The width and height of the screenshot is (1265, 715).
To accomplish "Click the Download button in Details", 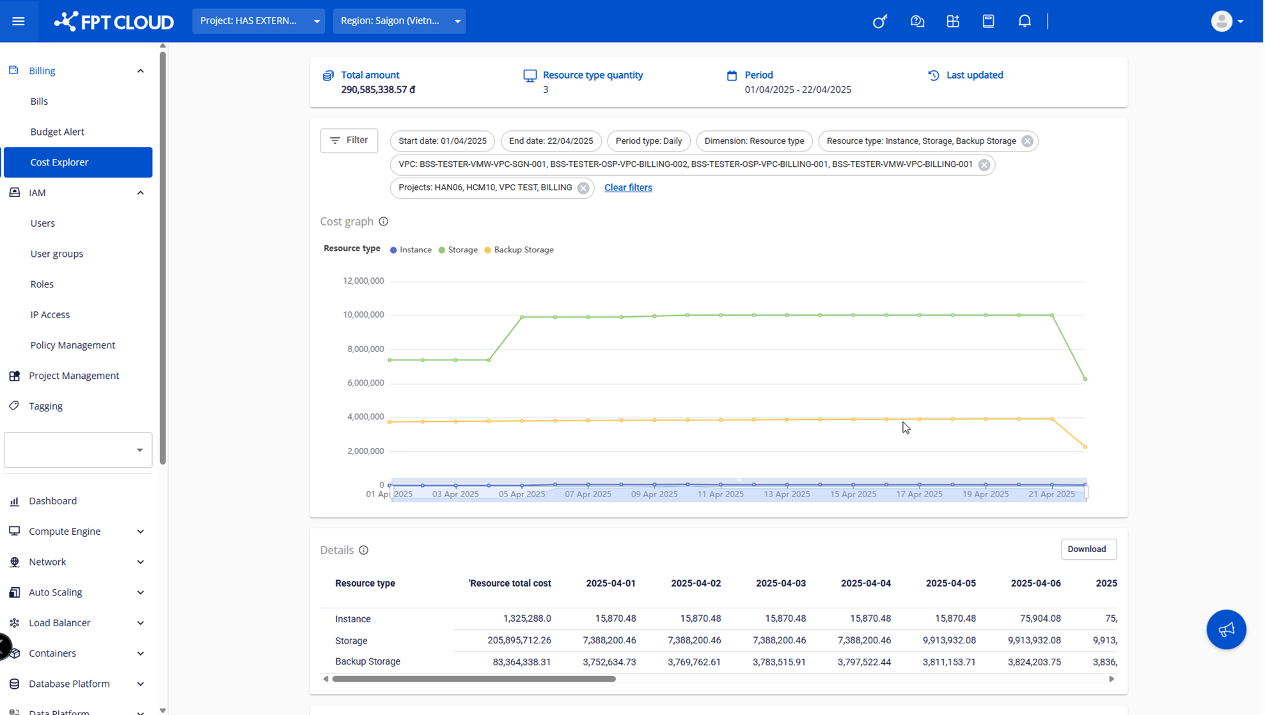I will [1087, 549].
